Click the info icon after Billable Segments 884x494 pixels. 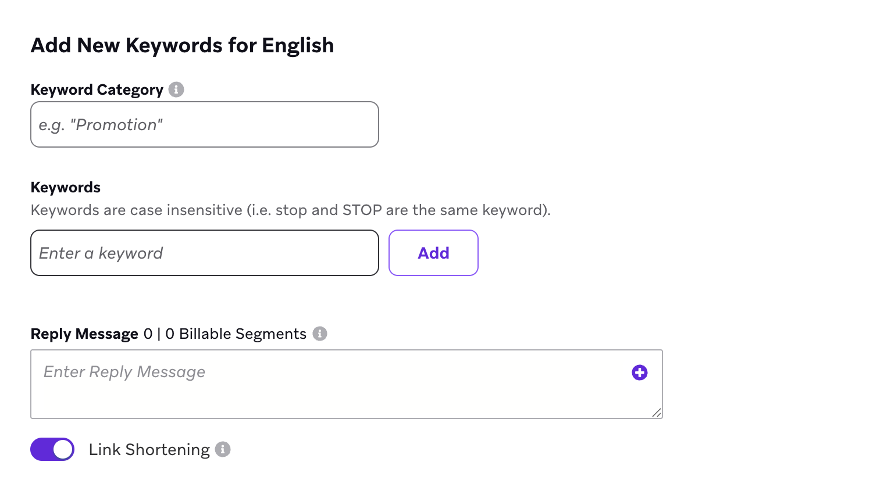tap(320, 334)
